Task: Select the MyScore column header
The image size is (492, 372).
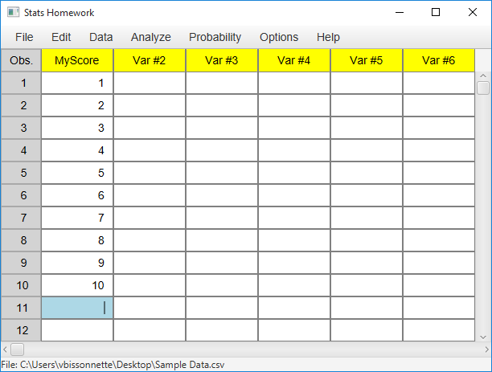Action: 77,60
